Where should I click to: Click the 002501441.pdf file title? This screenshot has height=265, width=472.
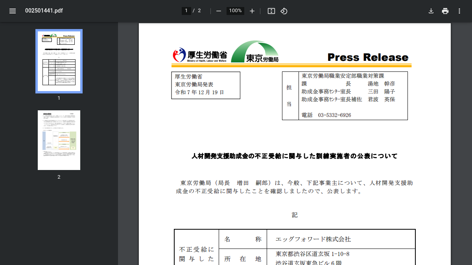[x=44, y=11]
